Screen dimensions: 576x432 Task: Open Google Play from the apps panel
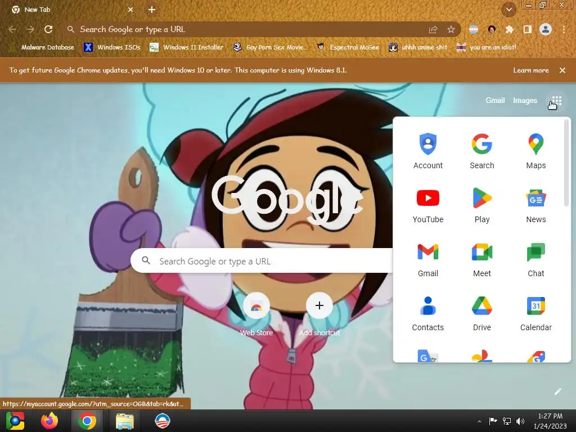click(x=482, y=205)
